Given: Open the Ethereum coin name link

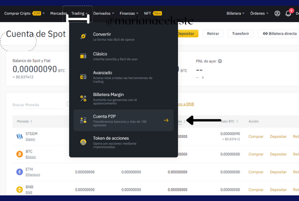Looking at the screenshot, I should click(33, 175).
